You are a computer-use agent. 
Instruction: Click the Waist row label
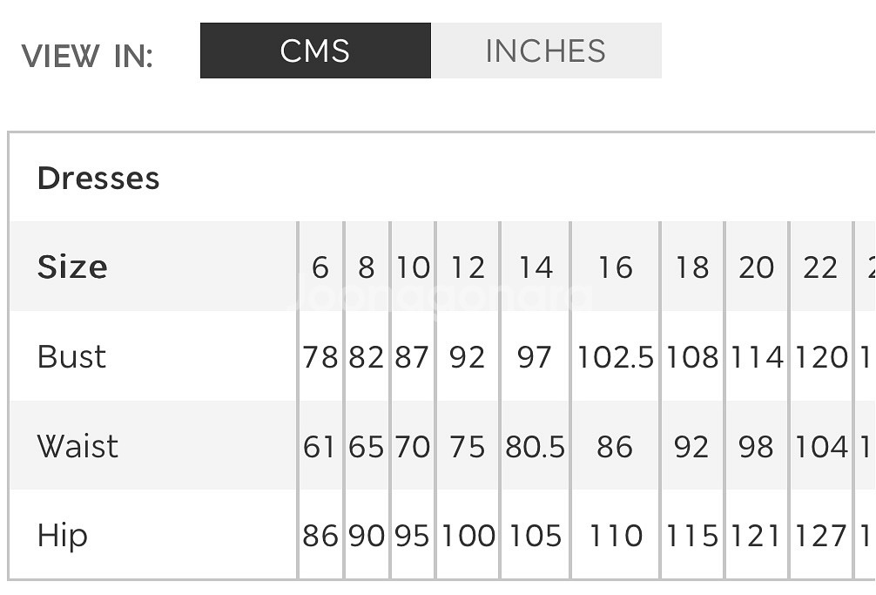[x=77, y=446]
